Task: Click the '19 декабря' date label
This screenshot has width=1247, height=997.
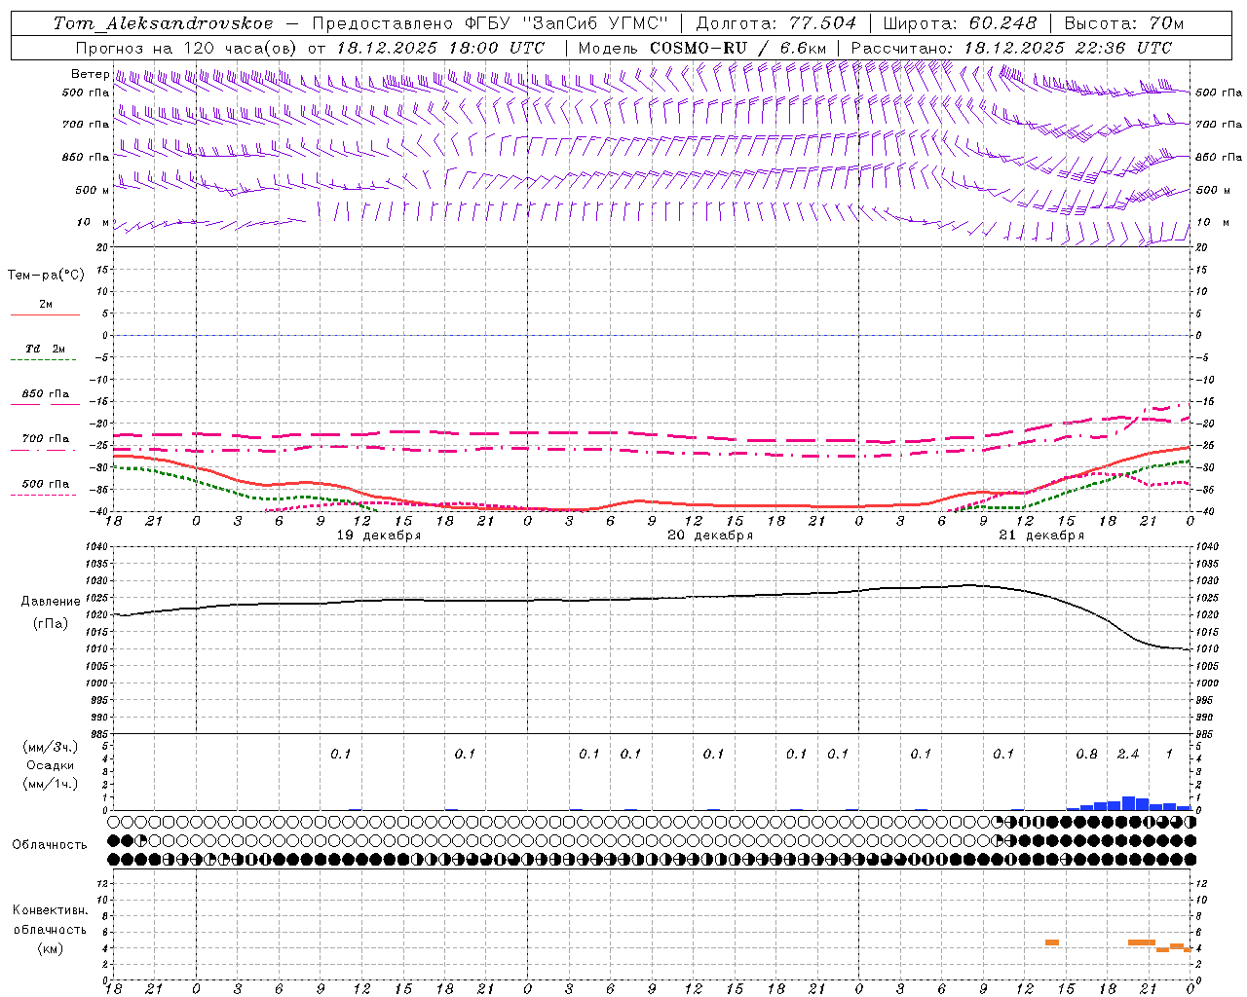Action: pos(379,535)
